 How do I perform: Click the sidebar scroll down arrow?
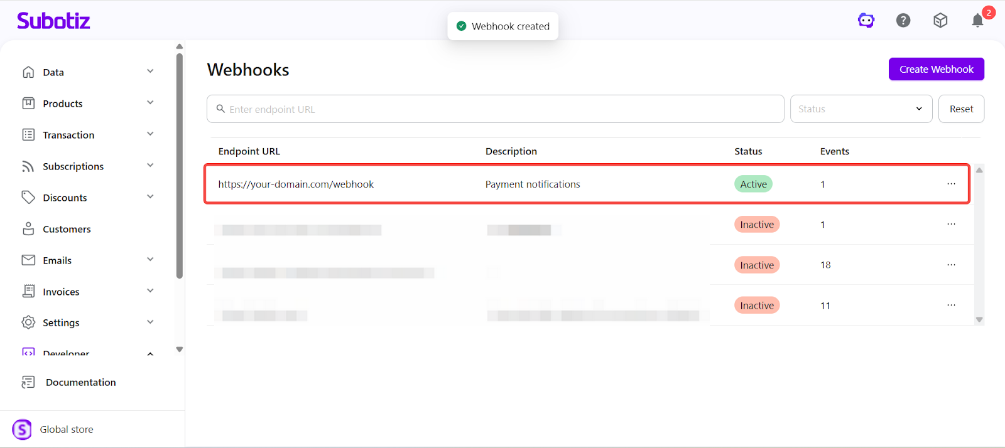click(x=180, y=349)
